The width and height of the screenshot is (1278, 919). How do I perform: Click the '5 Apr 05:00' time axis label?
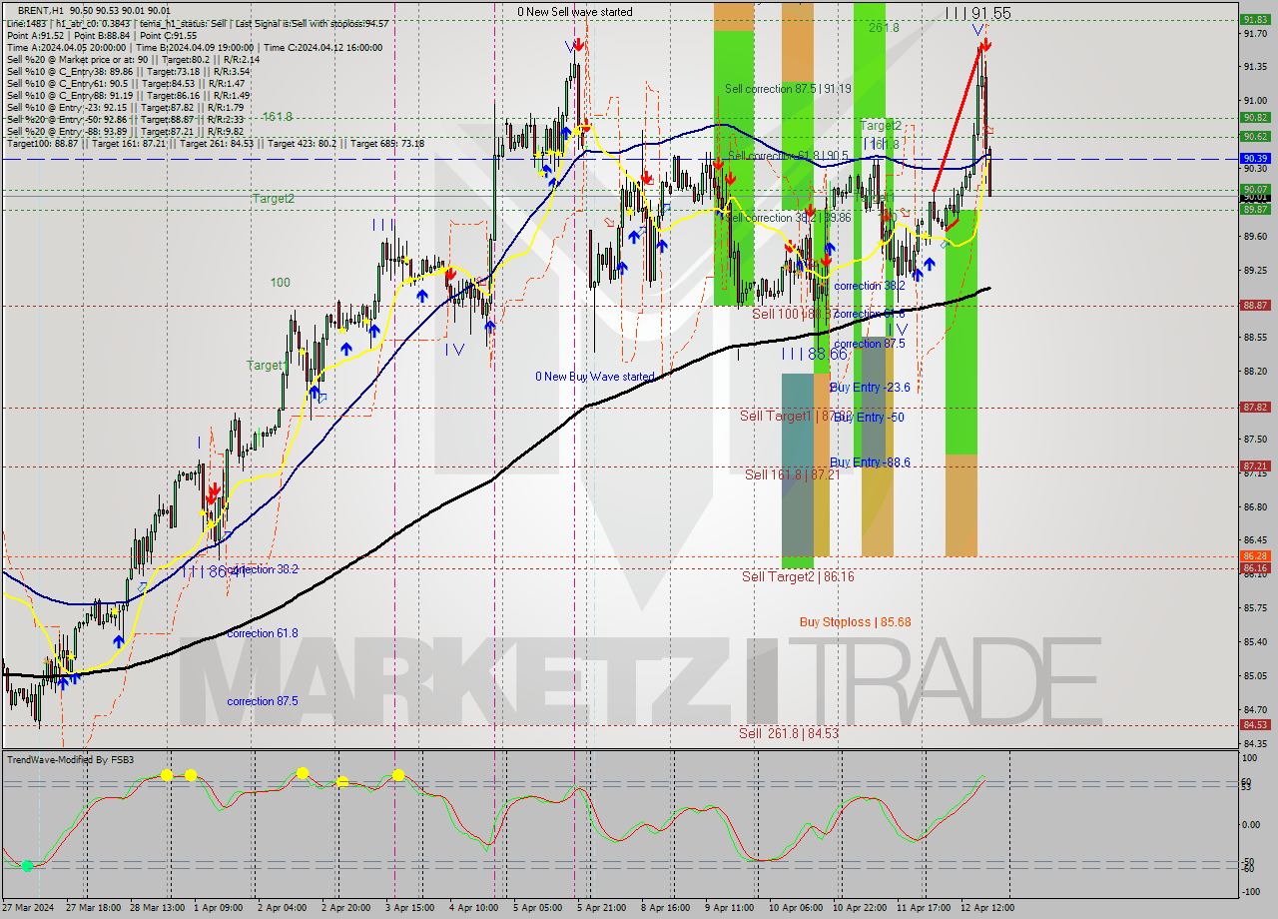point(536,907)
